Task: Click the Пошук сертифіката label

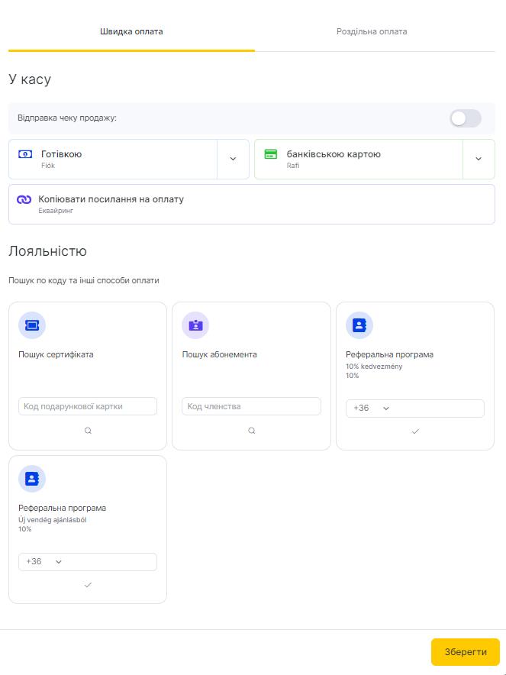Action: pos(56,354)
